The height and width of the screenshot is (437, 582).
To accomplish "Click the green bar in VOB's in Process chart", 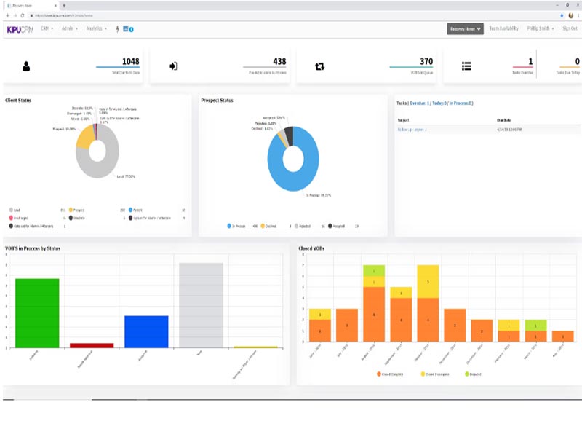I will tap(37, 313).
